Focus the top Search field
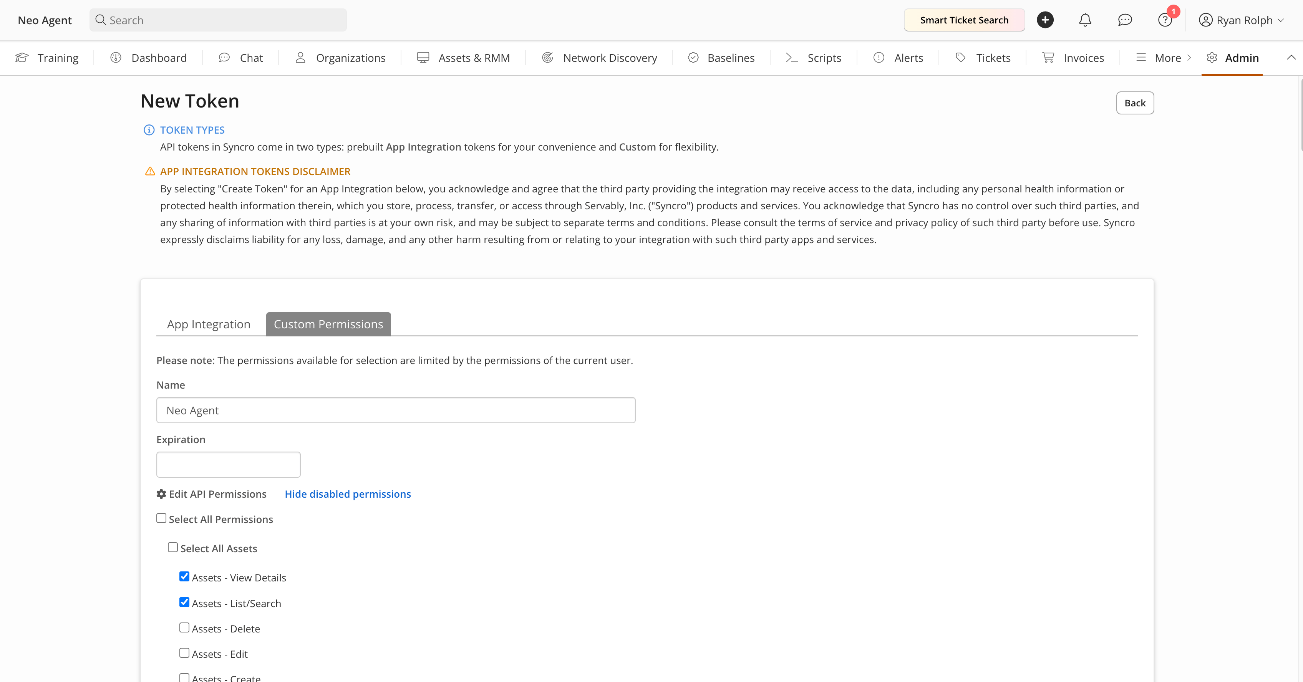 coord(218,20)
